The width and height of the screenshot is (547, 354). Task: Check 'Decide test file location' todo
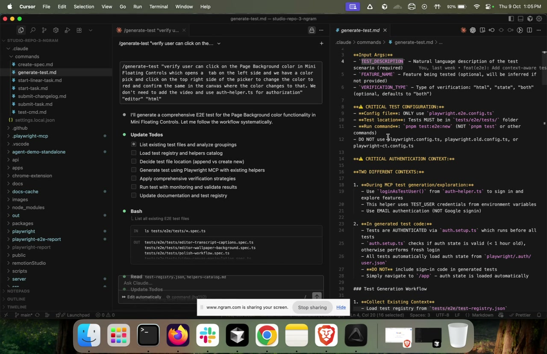pos(134,162)
